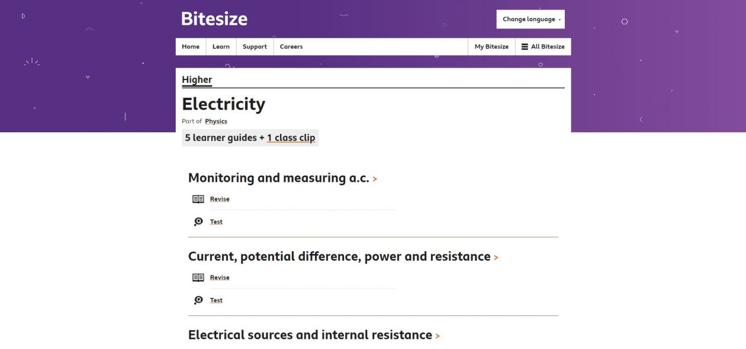Click the chevron after Current, potential difference heading
This screenshot has width=746, height=349.
[496, 258]
